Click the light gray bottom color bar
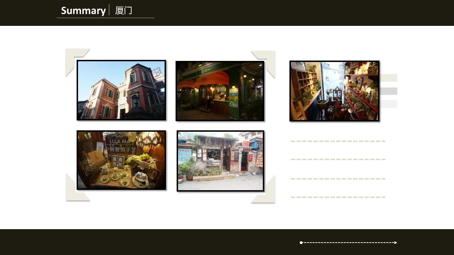The width and height of the screenshot is (454, 255). 388,104
